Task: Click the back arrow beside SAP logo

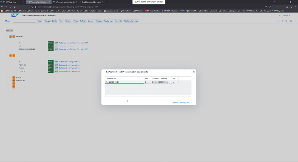Action: pyautogui.click(x=7, y=15)
